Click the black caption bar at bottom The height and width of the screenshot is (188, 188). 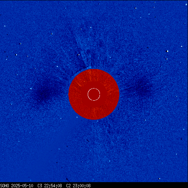pos(94,185)
